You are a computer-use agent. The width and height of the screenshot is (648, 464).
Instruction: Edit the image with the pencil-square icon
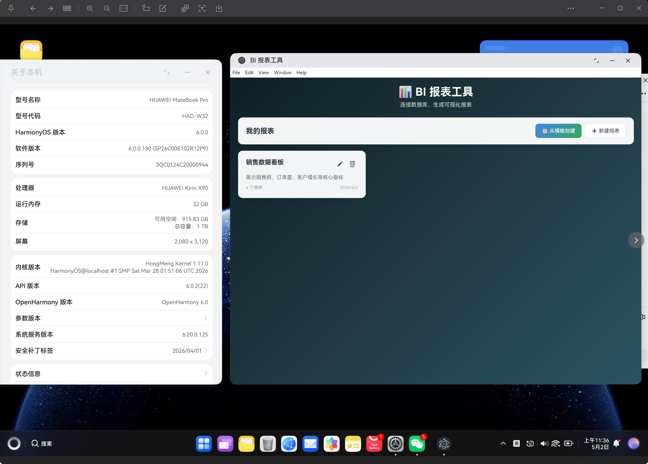pyautogui.click(x=163, y=8)
